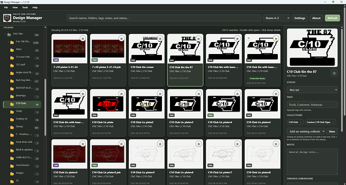346x185 pixels.
Task: Open the Tools menu
Action: [25, 7]
